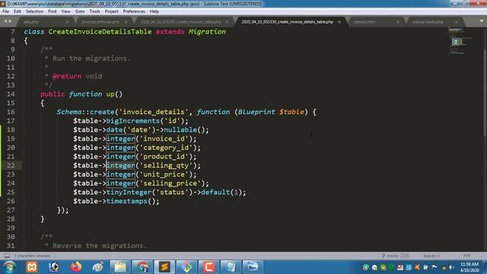The height and width of the screenshot is (274, 487).
Task: Click 'Run the migrations.' comment
Action: click(91, 59)
